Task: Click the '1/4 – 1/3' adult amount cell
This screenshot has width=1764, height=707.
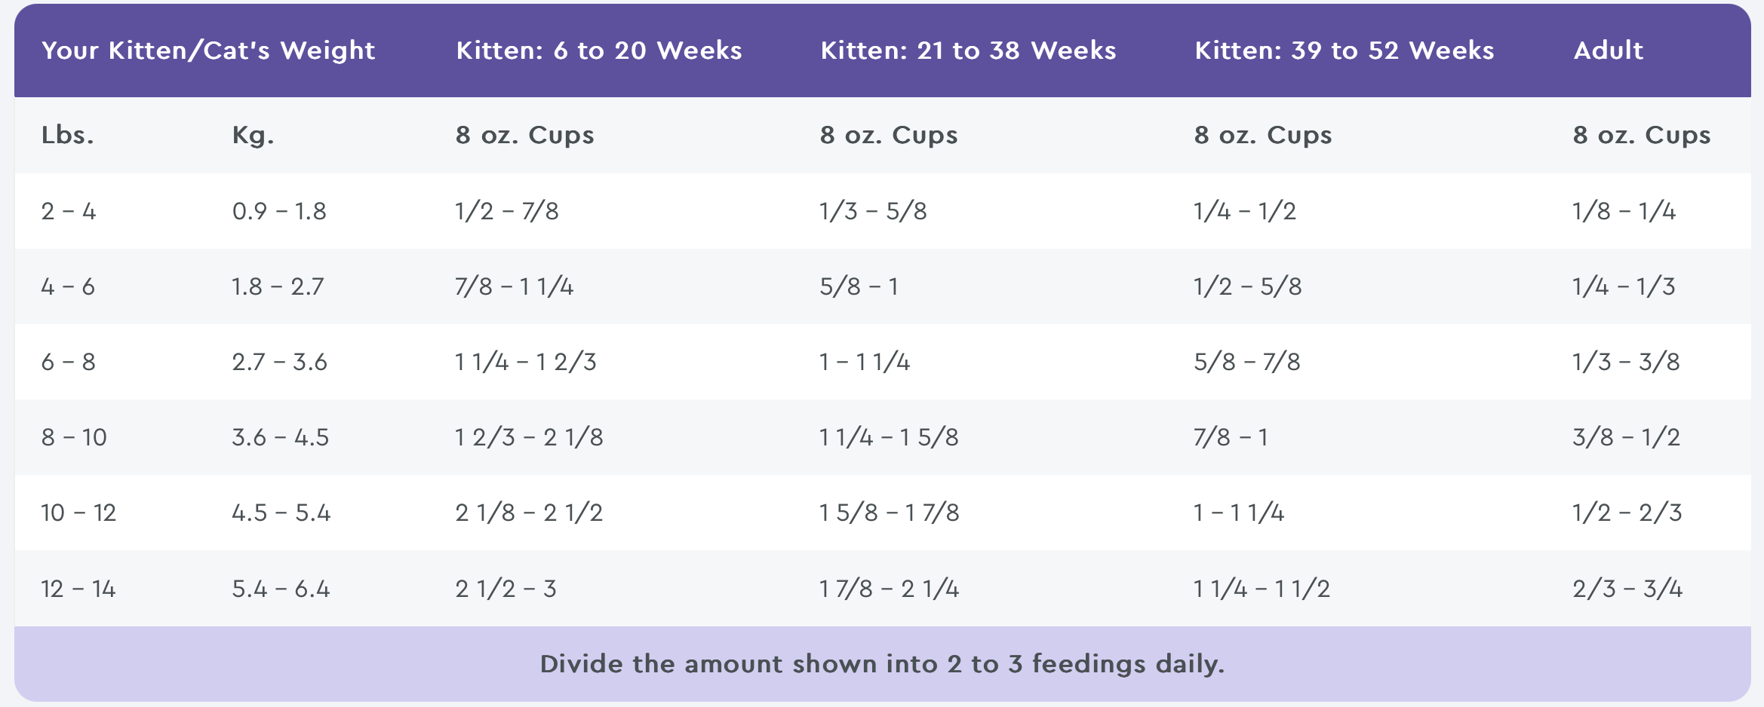Action: [x=1624, y=286]
